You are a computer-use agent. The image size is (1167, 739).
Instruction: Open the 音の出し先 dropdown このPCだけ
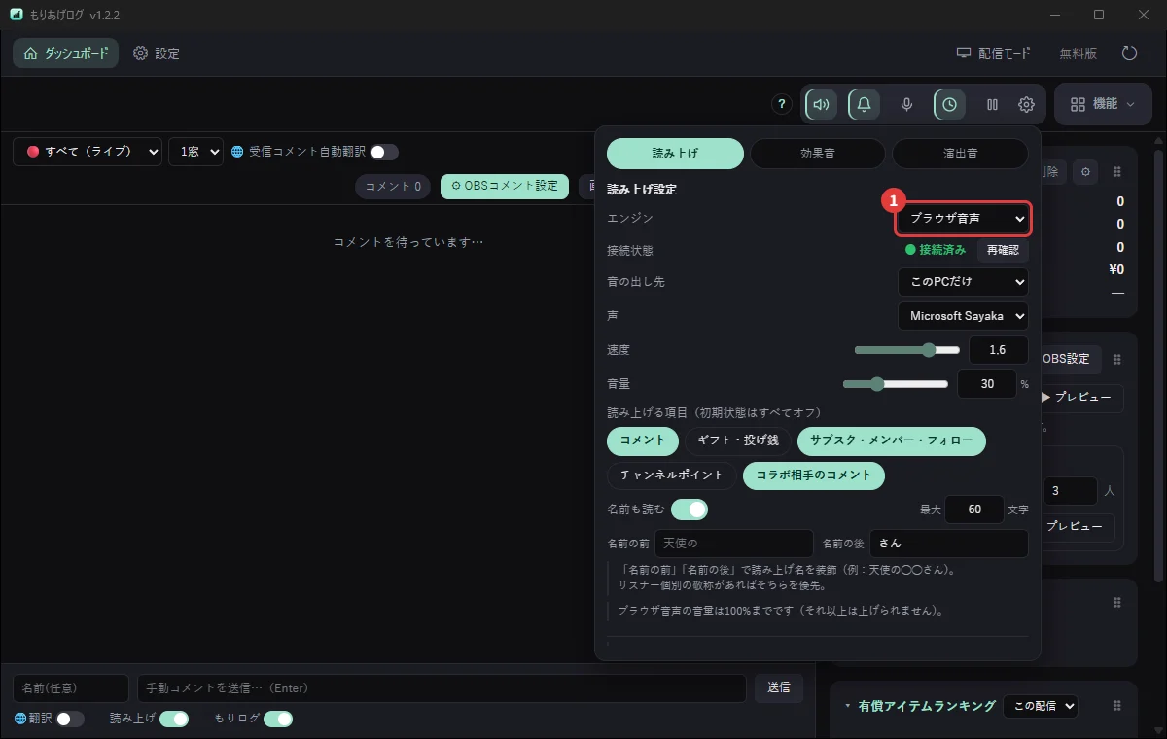pyautogui.click(x=963, y=282)
